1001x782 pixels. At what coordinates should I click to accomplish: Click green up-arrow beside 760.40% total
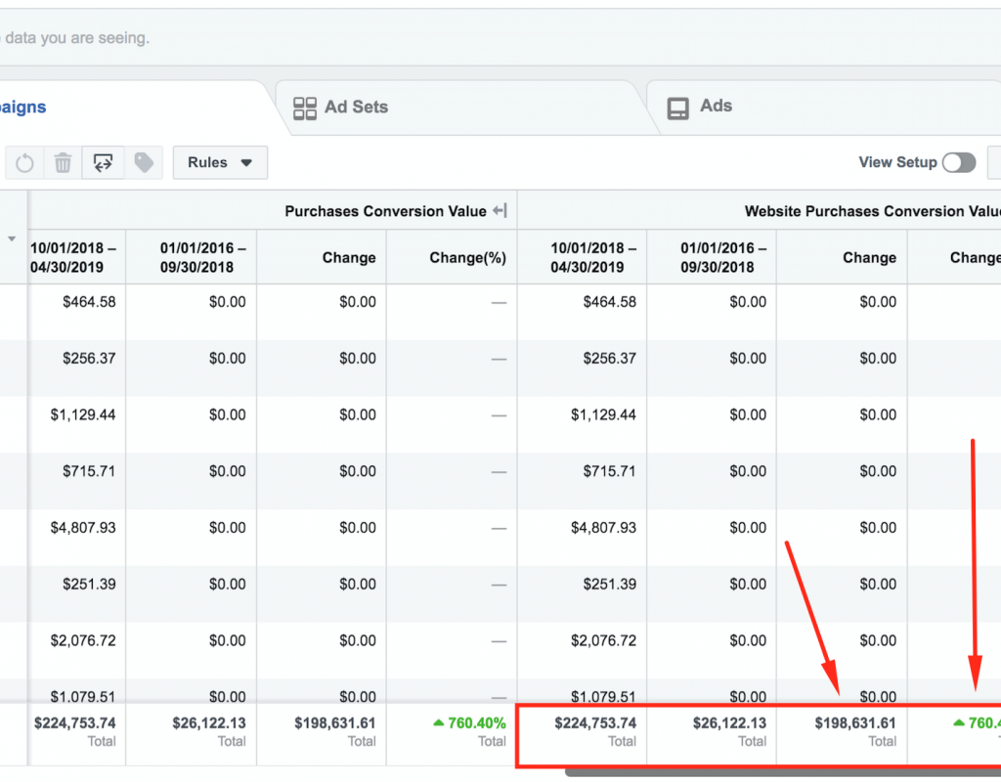(438, 723)
